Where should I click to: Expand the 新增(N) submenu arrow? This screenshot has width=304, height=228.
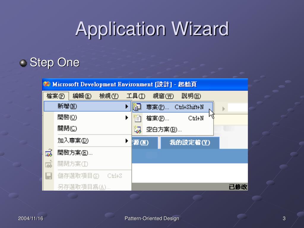[126, 106]
